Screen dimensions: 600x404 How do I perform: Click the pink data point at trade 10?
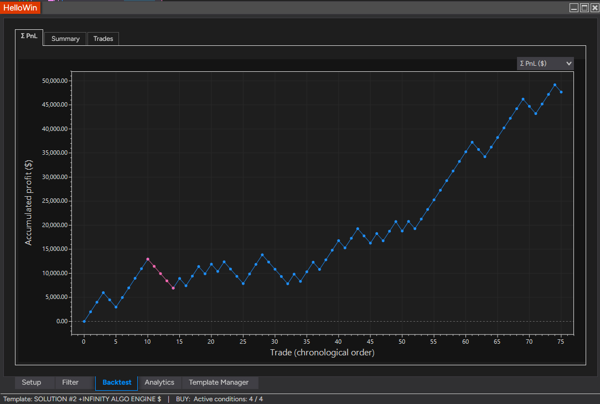[148, 259]
